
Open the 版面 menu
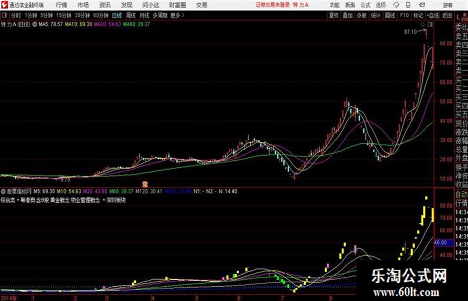[x=350, y=5]
